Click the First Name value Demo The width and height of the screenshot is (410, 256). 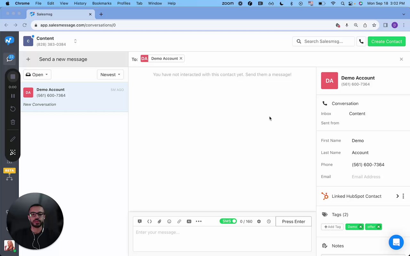(358, 140)
